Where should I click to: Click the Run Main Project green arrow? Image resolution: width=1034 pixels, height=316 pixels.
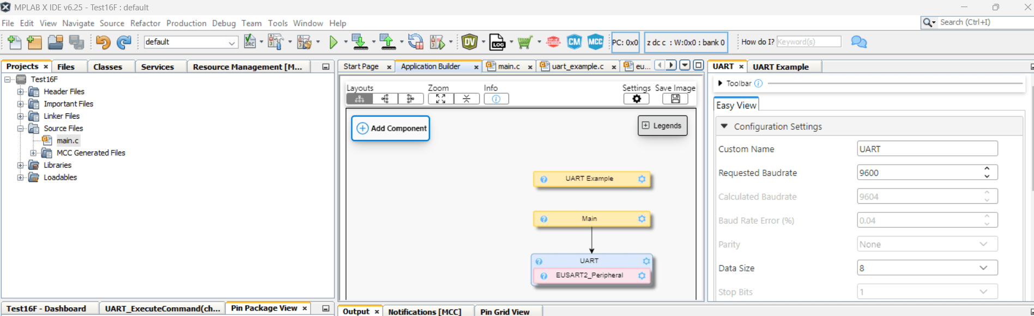(x=334, y=42)
